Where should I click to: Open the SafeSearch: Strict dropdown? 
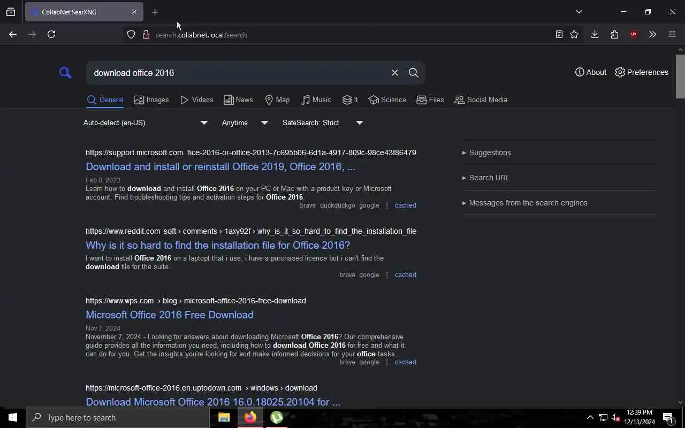[323, 123]
